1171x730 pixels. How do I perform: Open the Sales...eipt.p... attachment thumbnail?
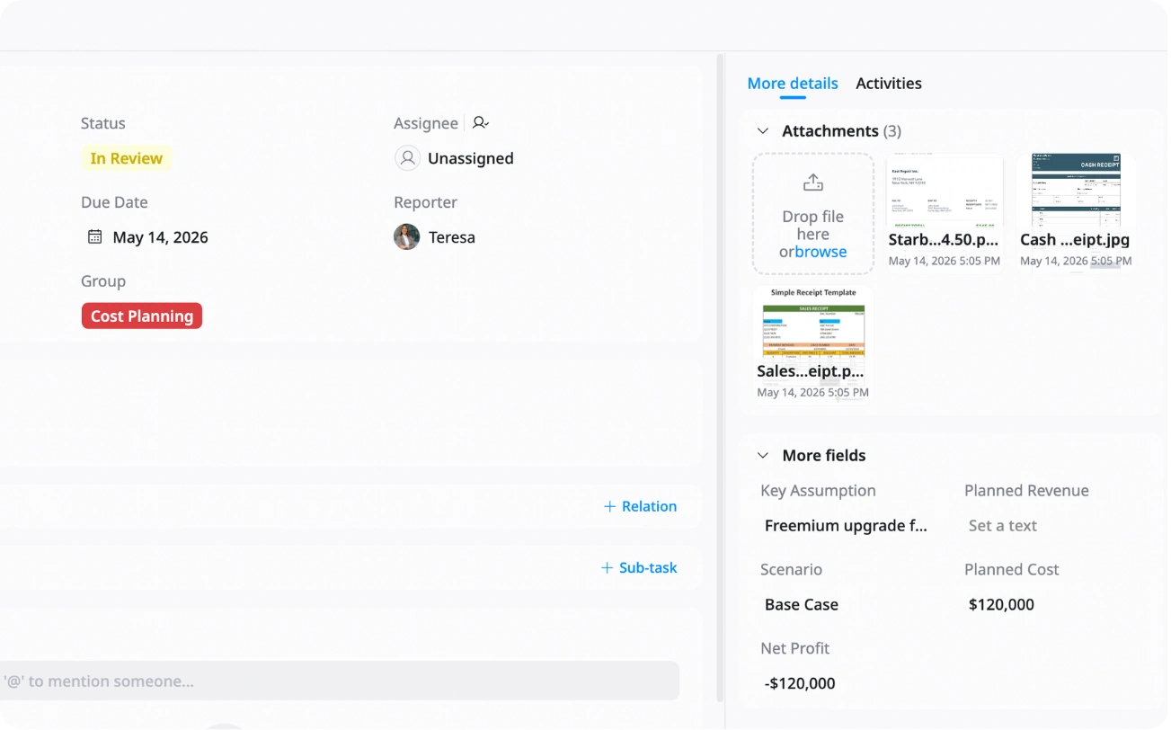(812, 343)
